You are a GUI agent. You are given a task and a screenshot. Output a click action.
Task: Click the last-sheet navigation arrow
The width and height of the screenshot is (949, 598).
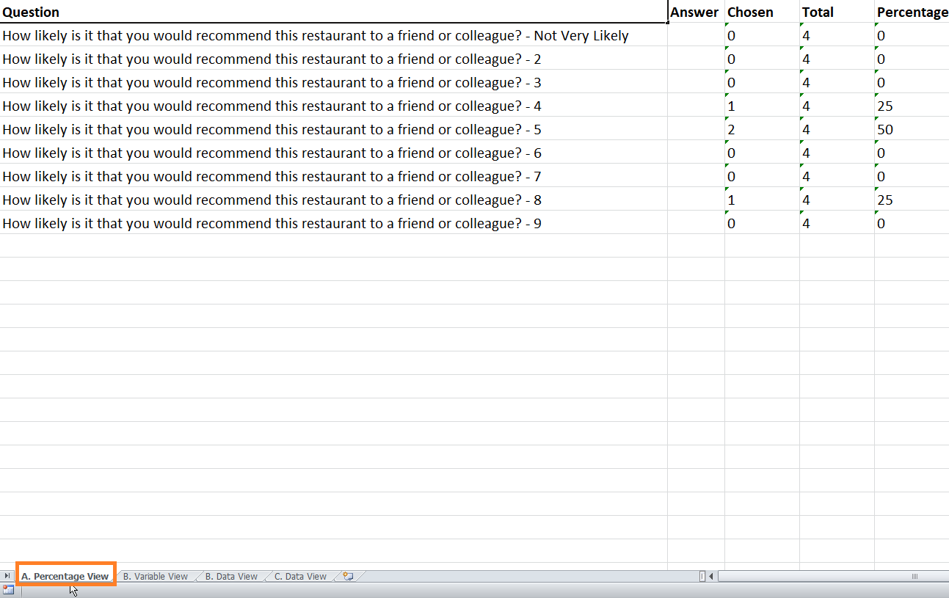(7, 577)
